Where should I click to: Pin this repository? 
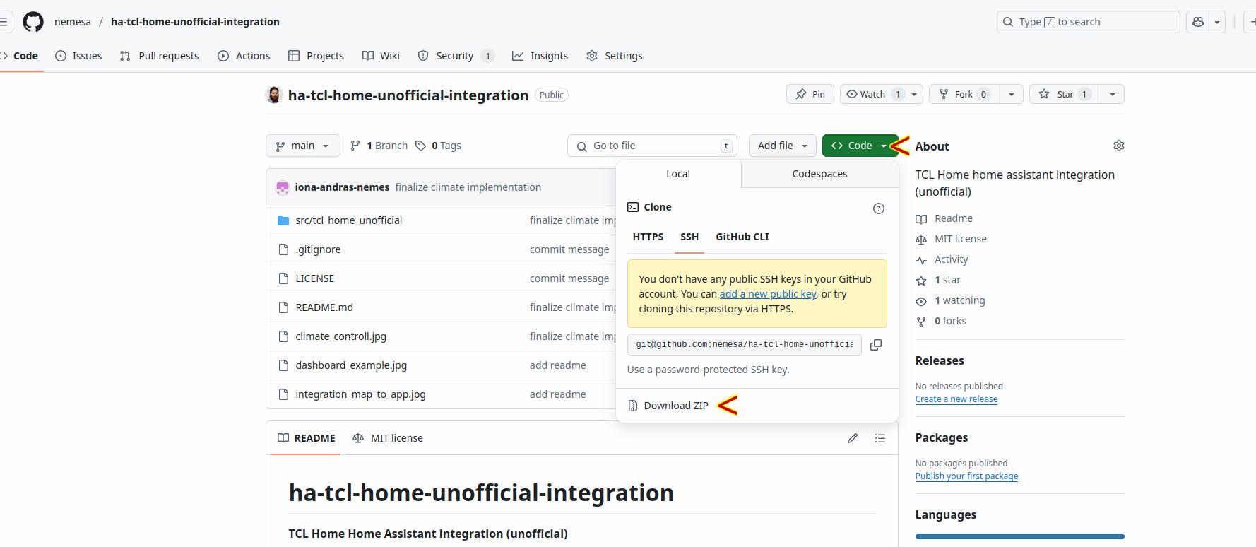[810, 94]
